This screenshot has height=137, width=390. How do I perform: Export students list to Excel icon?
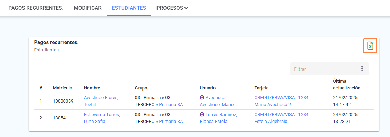click(370, 45)
